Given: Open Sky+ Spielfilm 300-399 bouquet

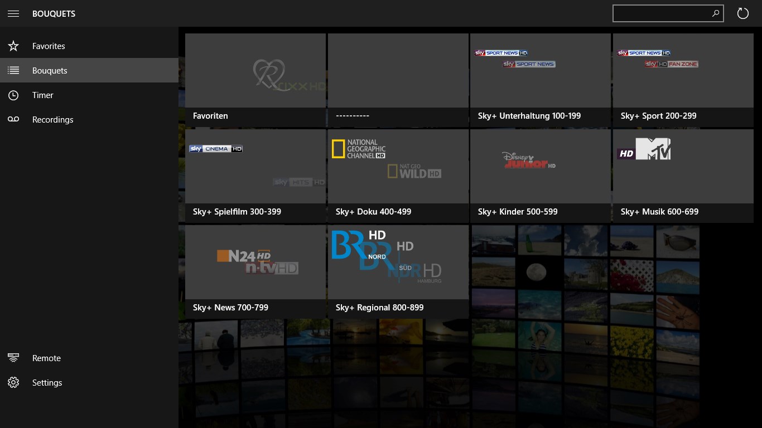Looking at the screenshot, I should coord(255,176).
